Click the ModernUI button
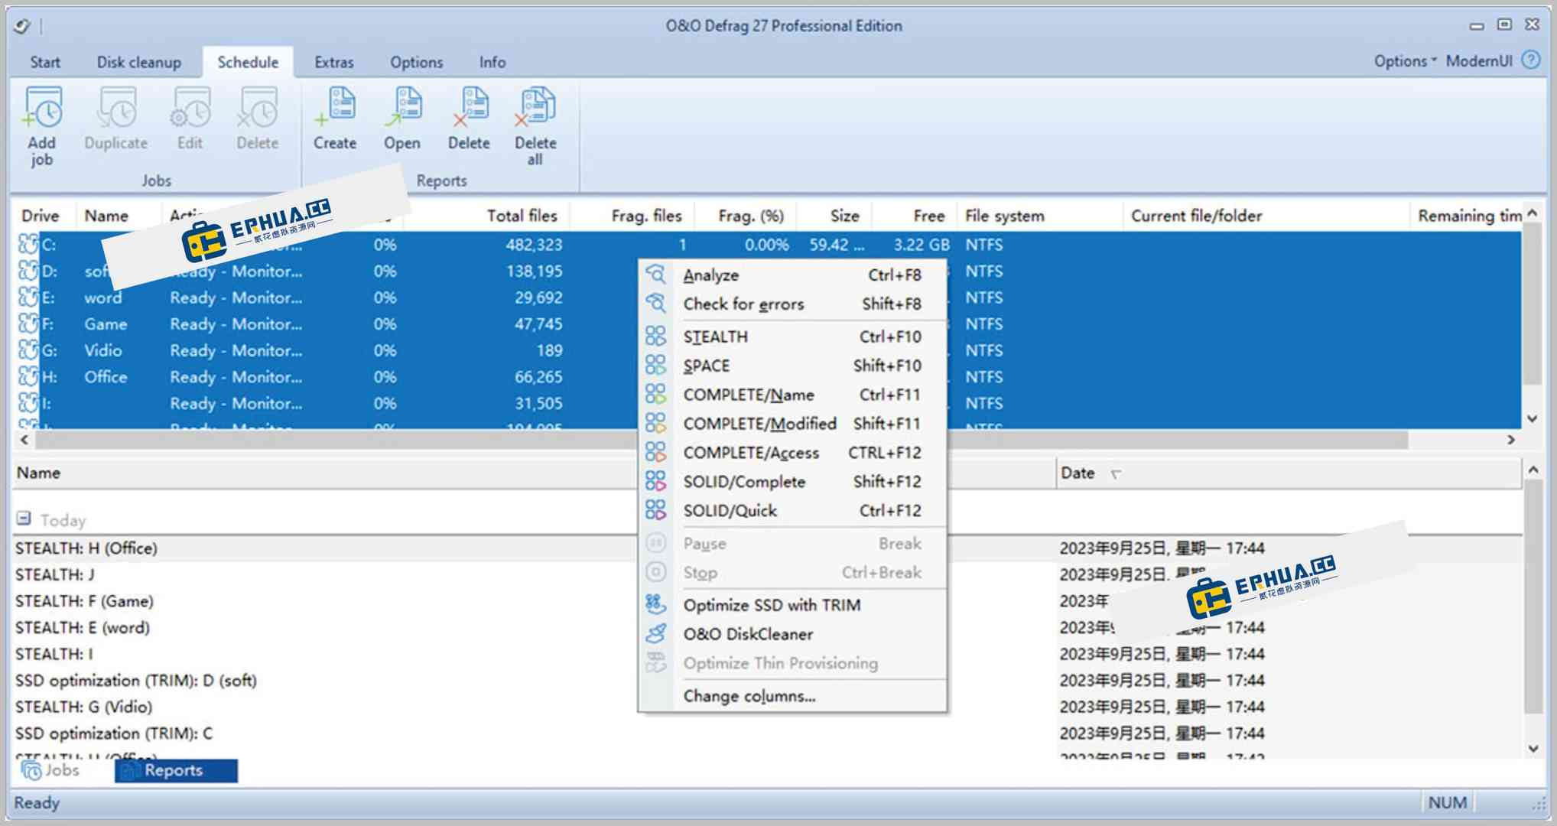Screen dimensions: 1557x826 click(1479, 61)
